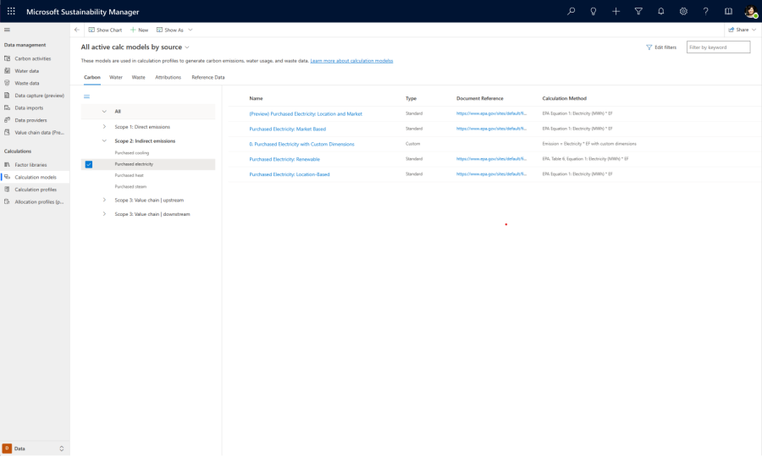Switch to the Water tab
This screenshot has width=762, height=457.
pyautogui.click(x=116, y=77)
